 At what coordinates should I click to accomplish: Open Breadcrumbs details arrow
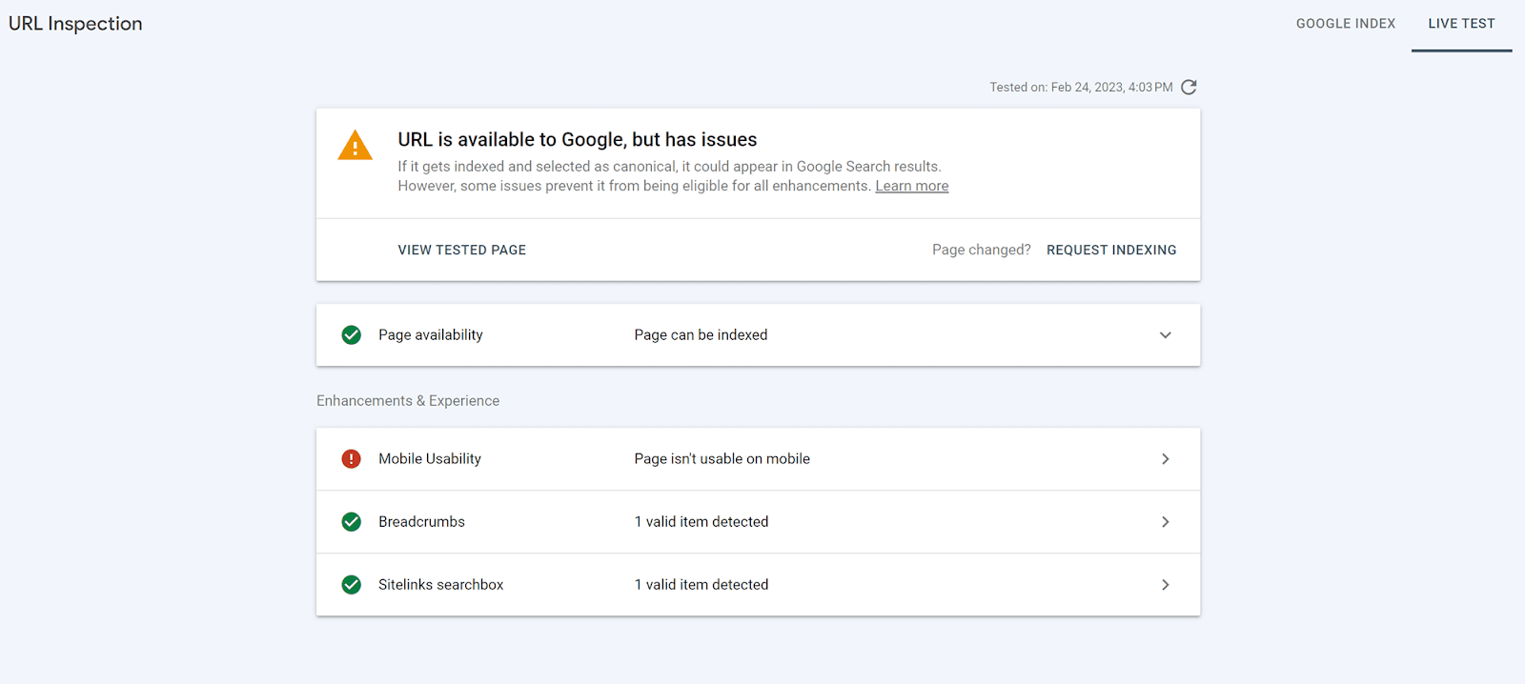point(1165,521)
